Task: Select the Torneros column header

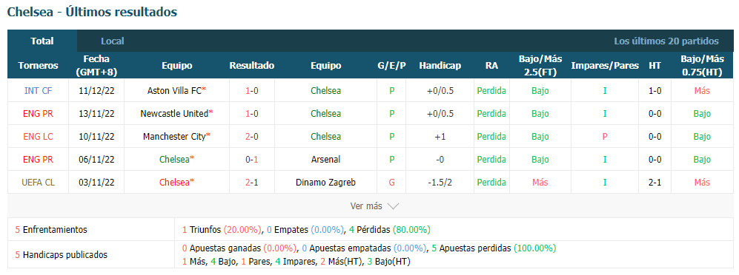Action: click(39, 66)
